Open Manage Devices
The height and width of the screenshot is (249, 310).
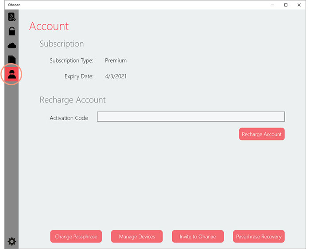tap(137, 236)
